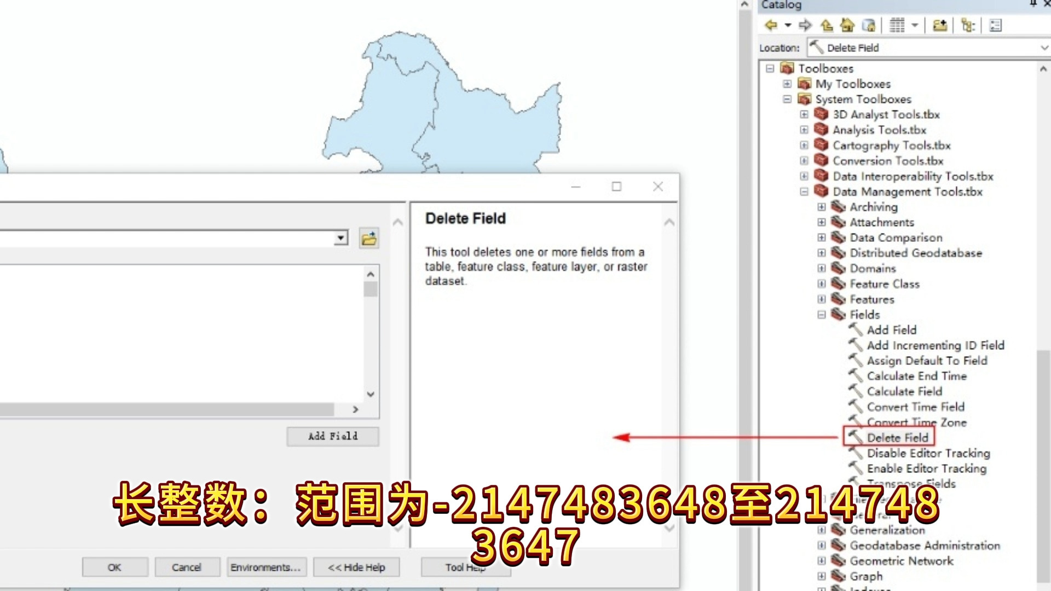Expand the My Toolboxes node
Screen dimensions: 1051x591
pos(787,84)
